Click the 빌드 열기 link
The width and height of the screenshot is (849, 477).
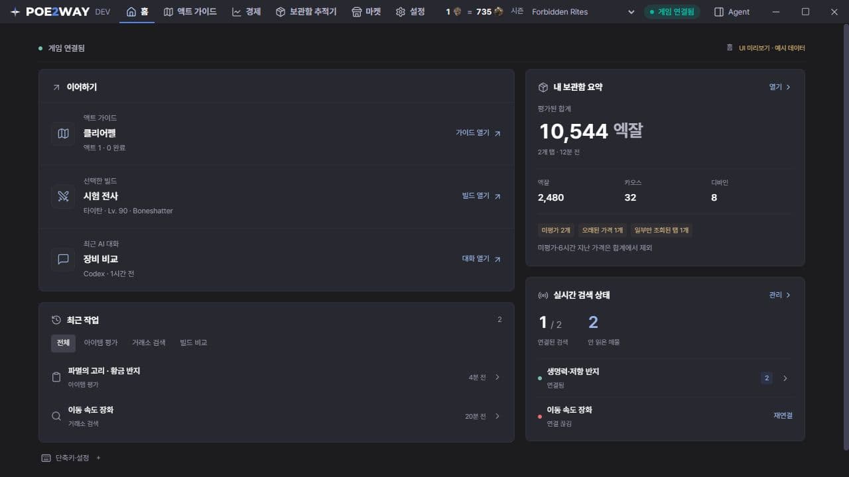pyautogui.click(x=482, y=196)
